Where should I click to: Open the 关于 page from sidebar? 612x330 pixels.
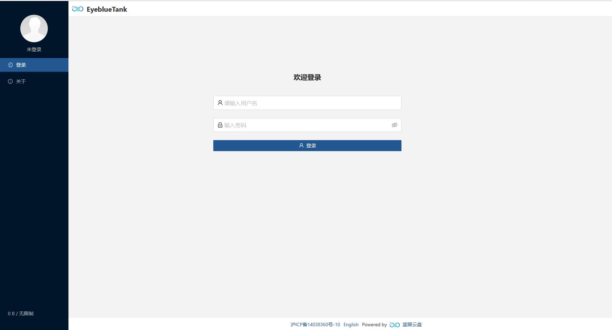21,81
